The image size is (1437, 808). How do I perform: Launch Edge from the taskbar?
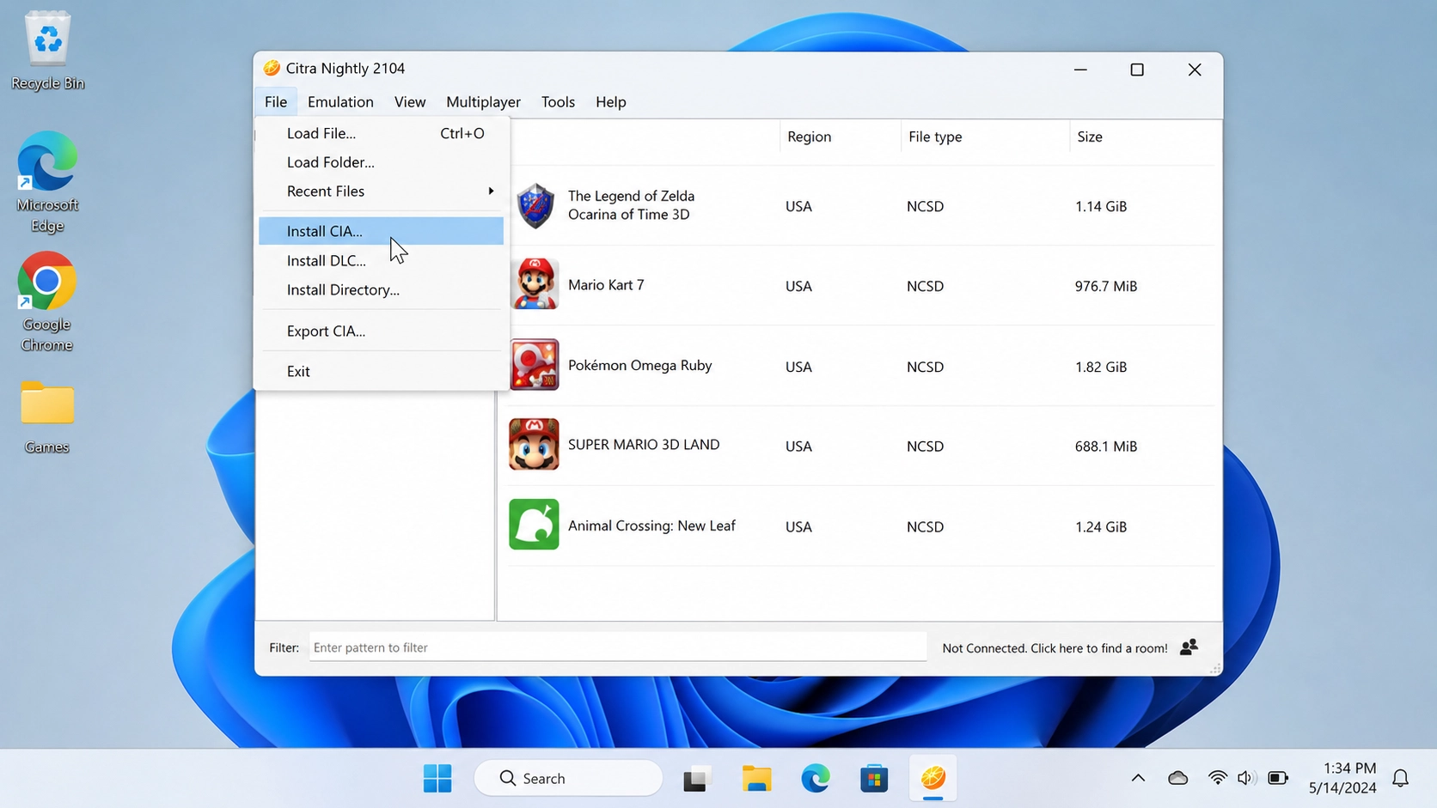click(x=816, y=779)
